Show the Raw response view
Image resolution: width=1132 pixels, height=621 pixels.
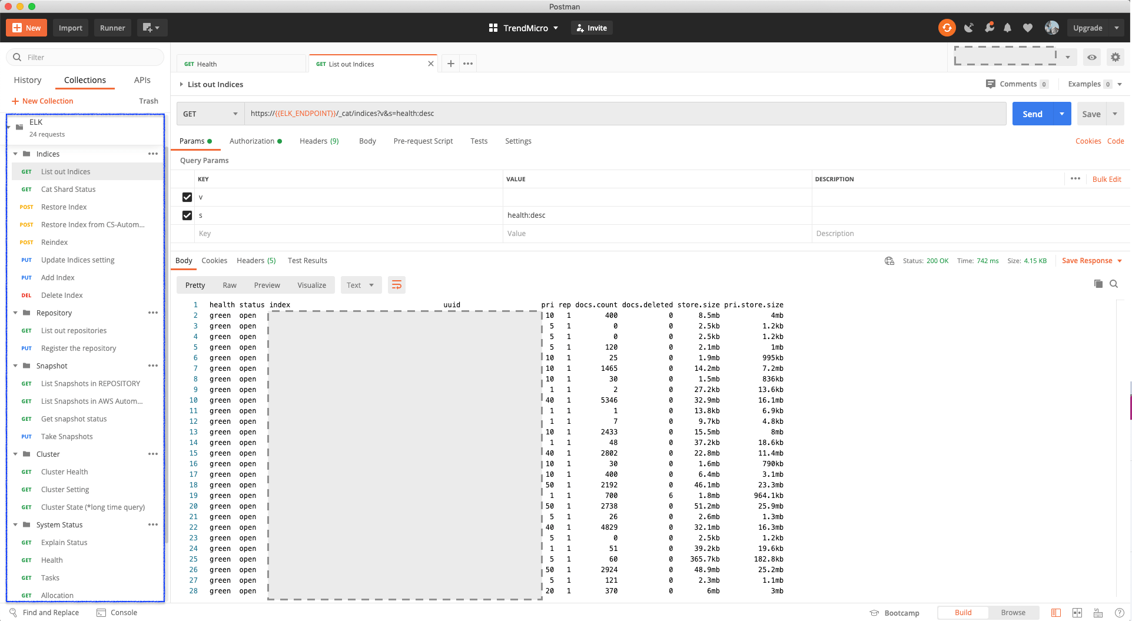(x=230, y=285)
